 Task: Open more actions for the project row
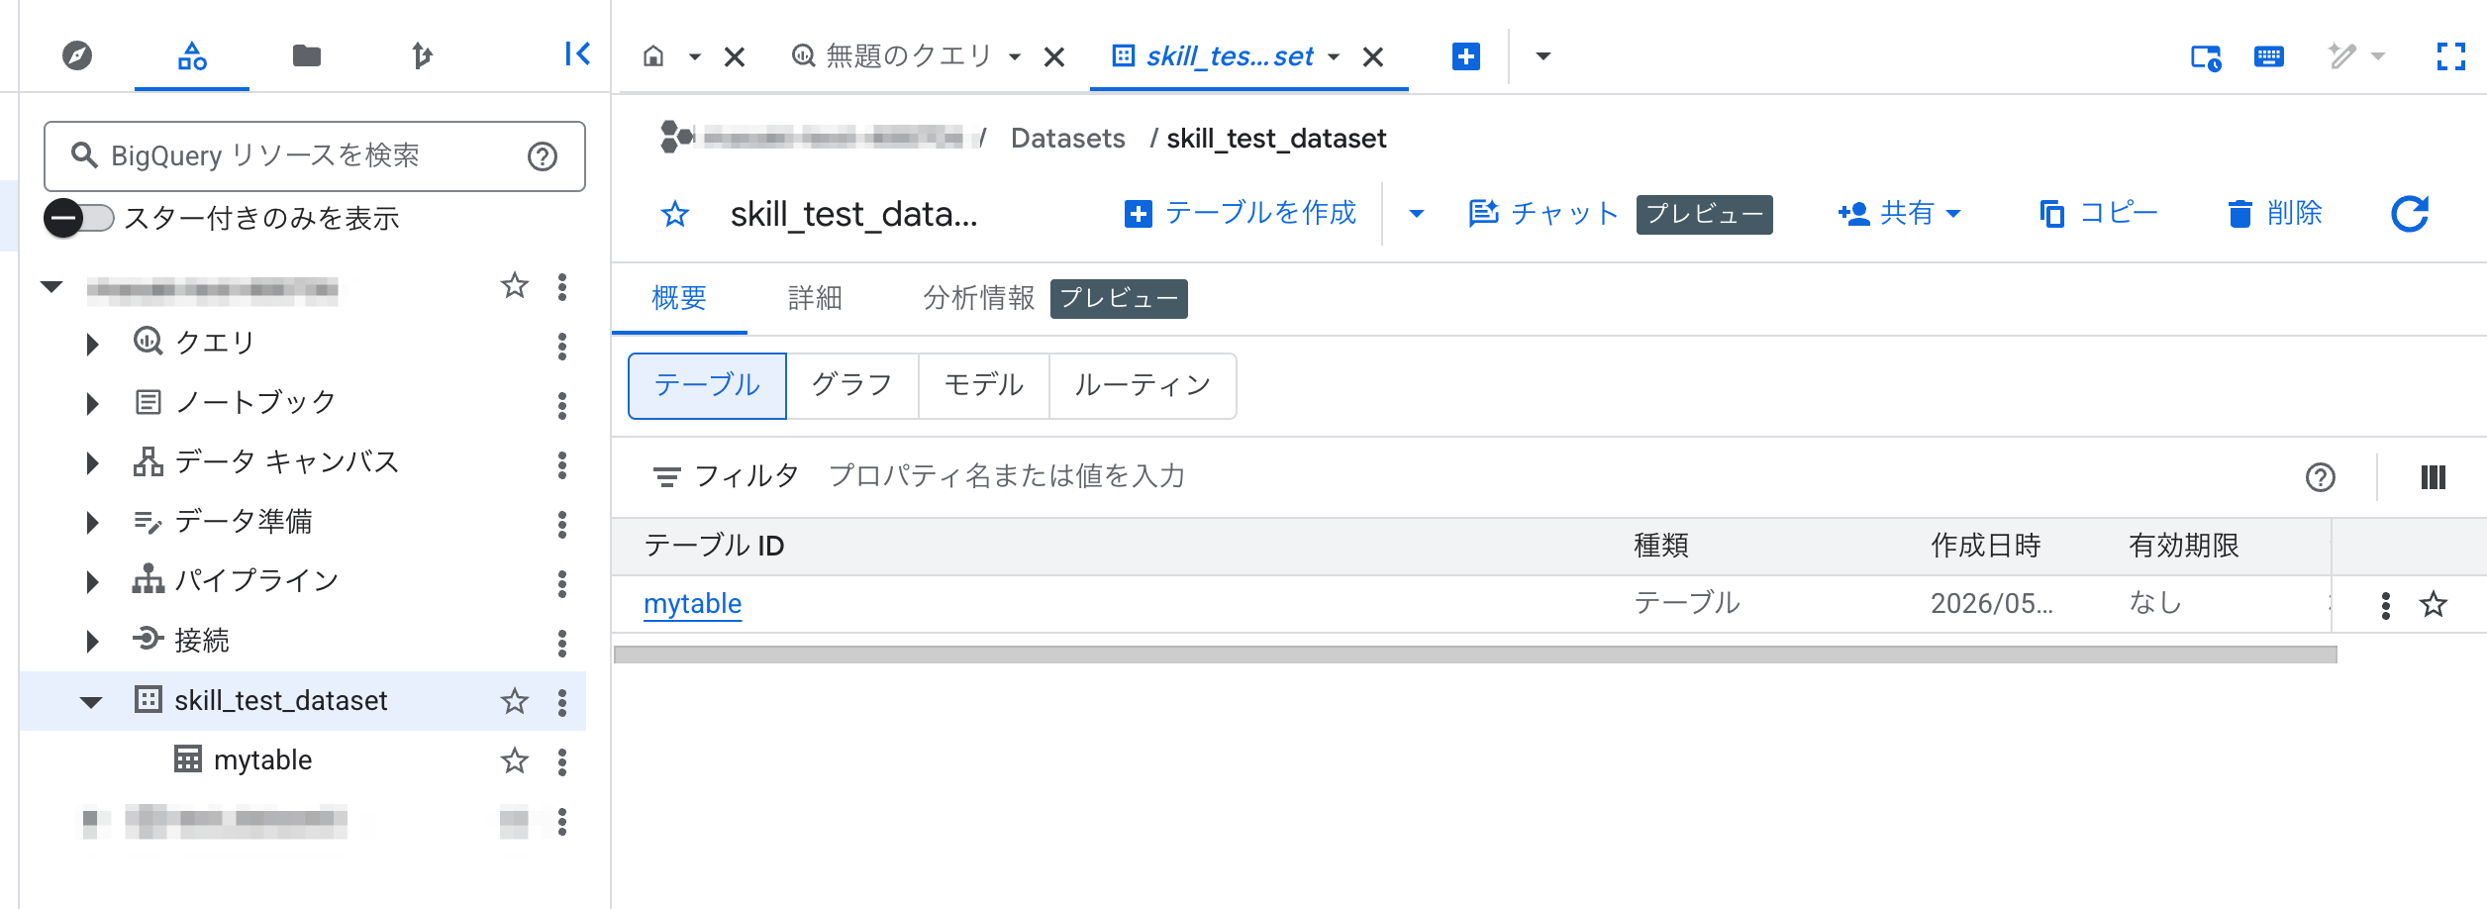tap(562, 286)
